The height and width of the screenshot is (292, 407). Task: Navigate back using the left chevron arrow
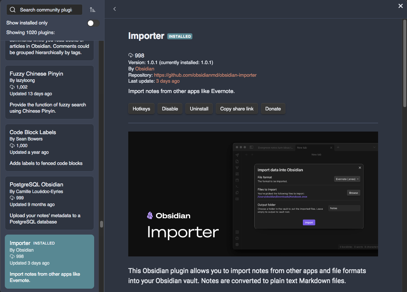[x=115, y=9]
